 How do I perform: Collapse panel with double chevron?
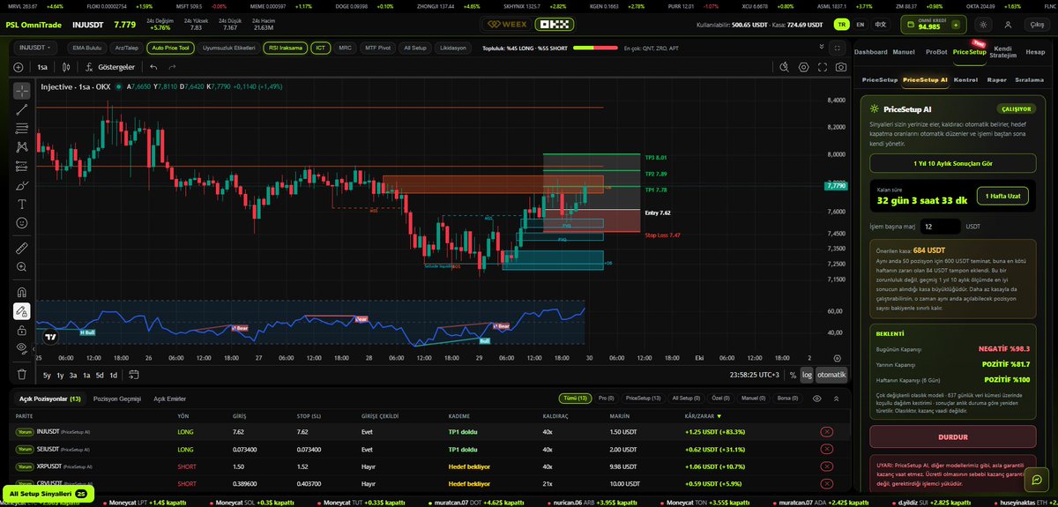pos(823,47)
